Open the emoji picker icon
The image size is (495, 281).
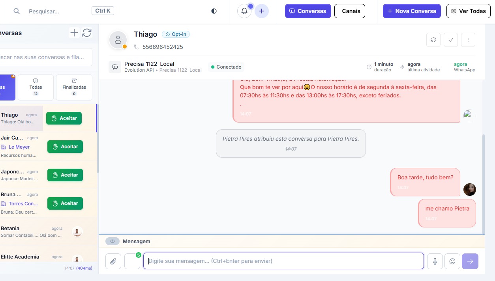click(x=452, y=261)
